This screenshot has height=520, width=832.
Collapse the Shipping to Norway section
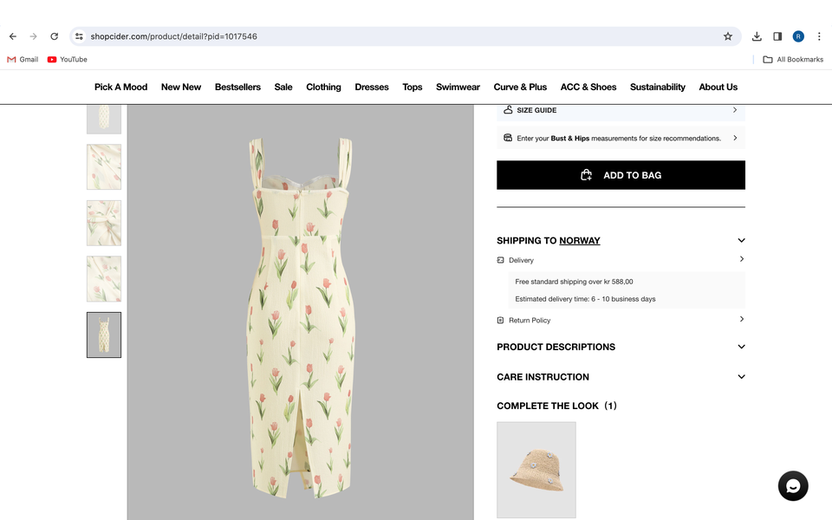[741, 240]
